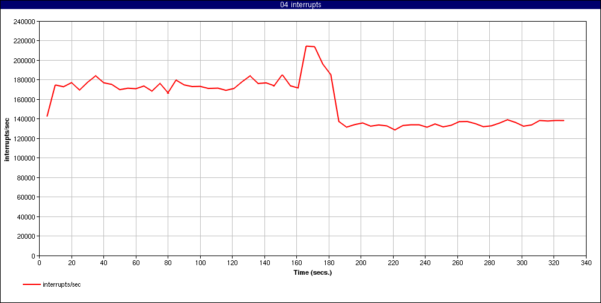This screenshot has height=303, width=601.
Task: Click the 220 x-axis tick label
Action: click(x=393, y=263)
